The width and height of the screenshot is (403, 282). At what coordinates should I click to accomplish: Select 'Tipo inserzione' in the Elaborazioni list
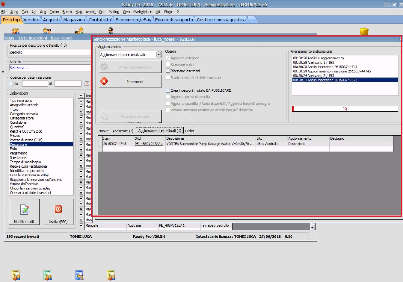tap(21, 101)
